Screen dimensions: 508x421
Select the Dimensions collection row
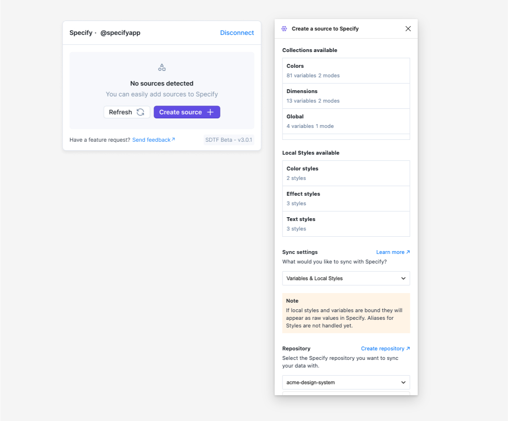coord(346,96)
